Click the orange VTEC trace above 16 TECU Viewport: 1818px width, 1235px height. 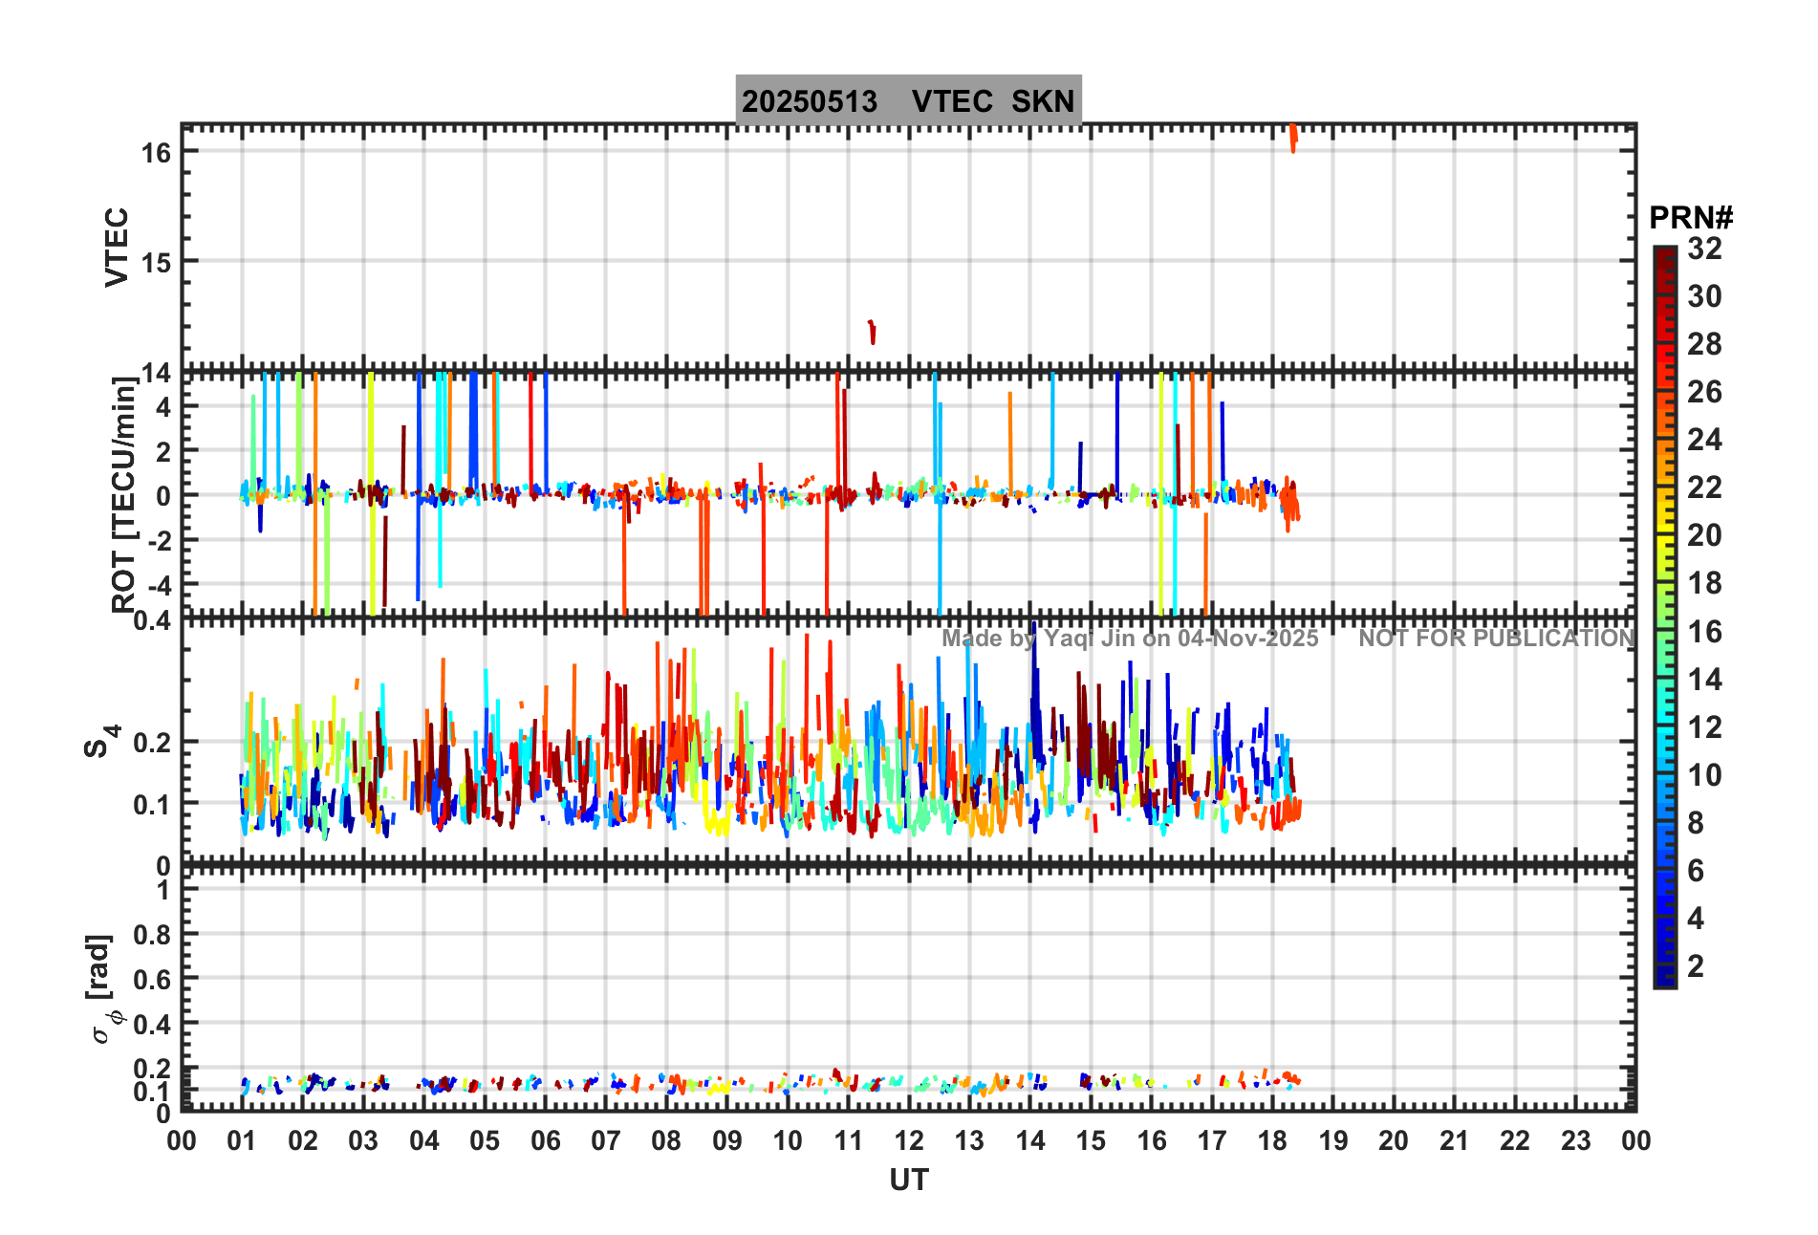[x=1293, y=137]
